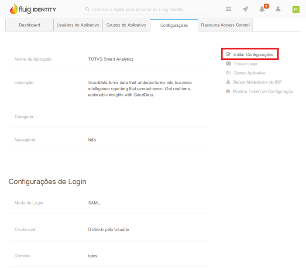Click the Configurações de Login heading
This screenshot has width=306, height=268.
coord(47,182)
